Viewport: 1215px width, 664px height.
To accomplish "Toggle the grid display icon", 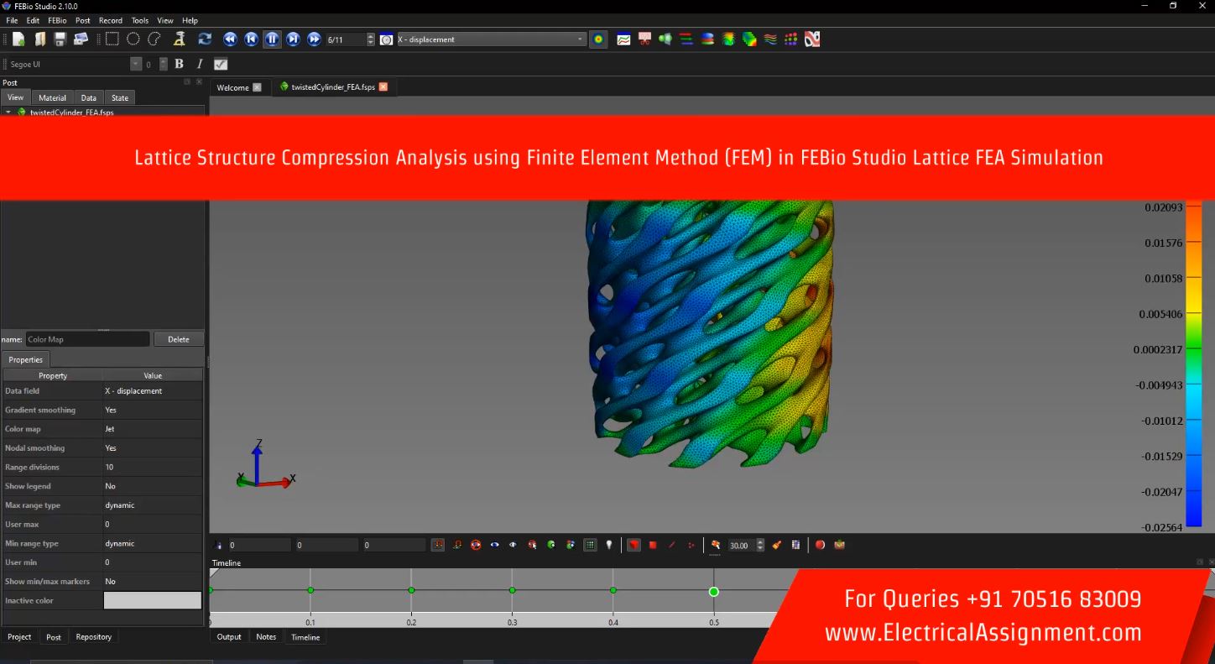I will 590,545.
